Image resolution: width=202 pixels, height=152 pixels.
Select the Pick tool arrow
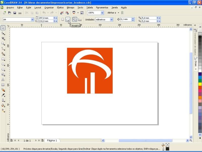click(3, 28)
